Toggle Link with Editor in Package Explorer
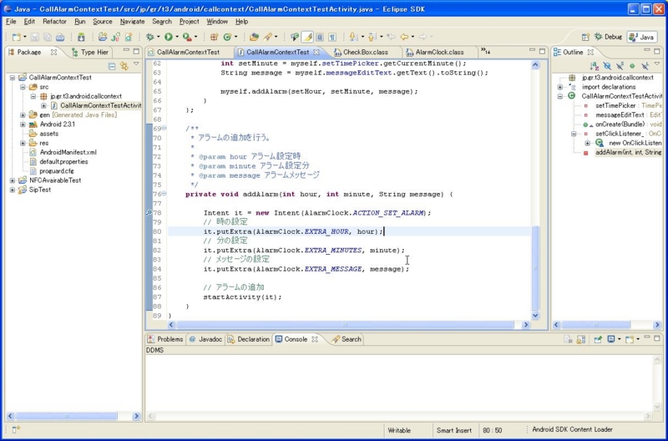This screenshot has height=441, width=668. point(124,66)
